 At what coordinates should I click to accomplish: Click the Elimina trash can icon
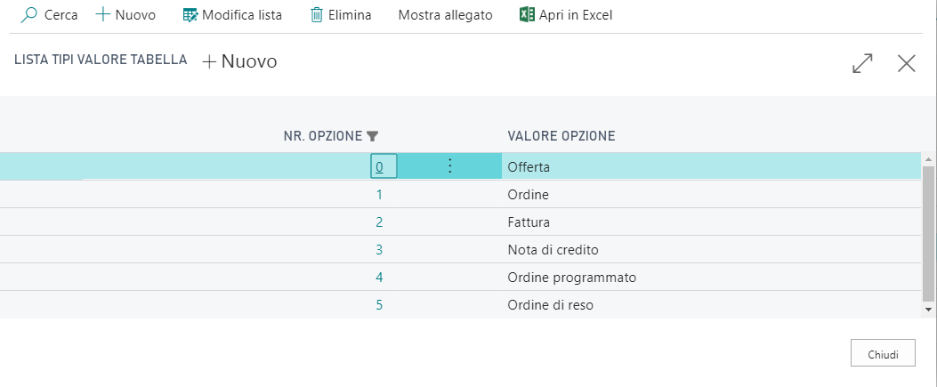tap(317, 15)
